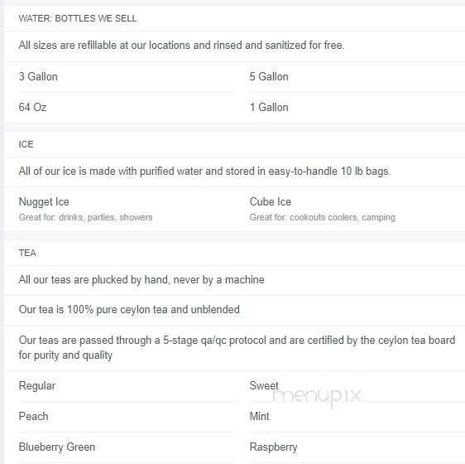
Task: Click the refillable sizes description text
Action: pyautogui.click(x=181, y=45)
